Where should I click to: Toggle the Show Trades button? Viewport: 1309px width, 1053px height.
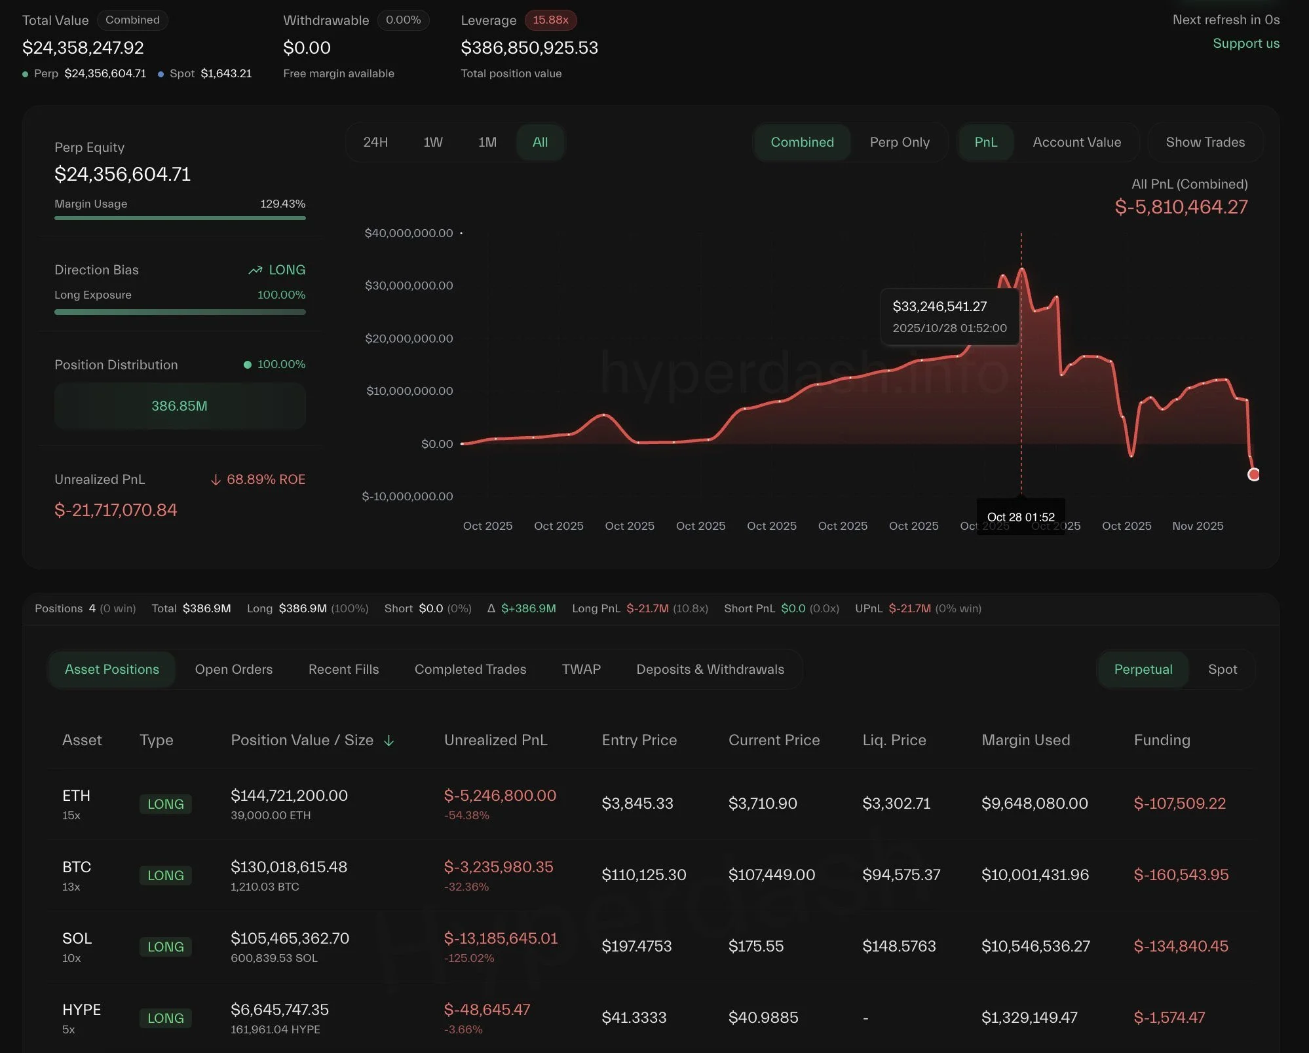tap(1205, 142)
